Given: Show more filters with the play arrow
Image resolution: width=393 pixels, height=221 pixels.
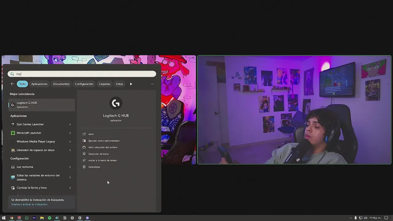Looking at the screenshot, I should pos(131,84).
